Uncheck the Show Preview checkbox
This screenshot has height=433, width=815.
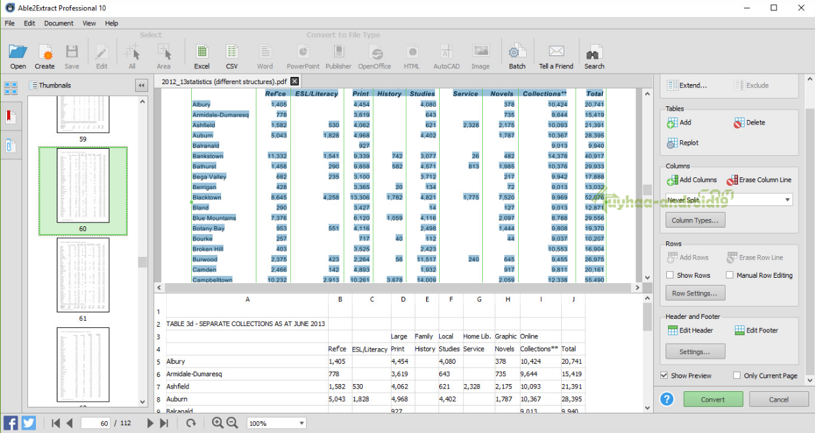click(x=664, y=376)
